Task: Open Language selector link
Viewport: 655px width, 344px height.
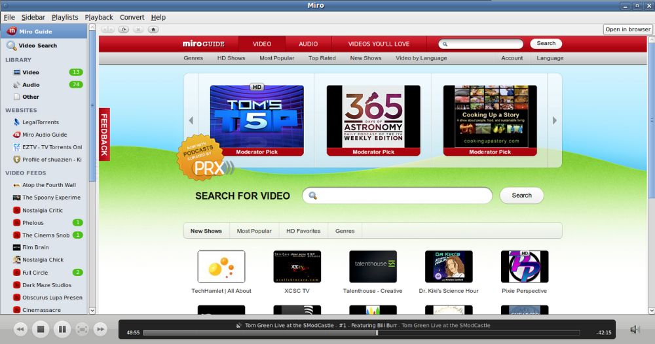Action: [550, 58]
